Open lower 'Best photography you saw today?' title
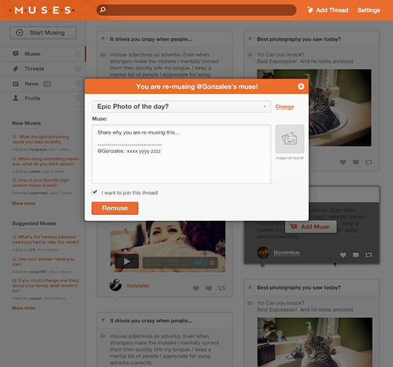Viewport: 393px width, 367px height. (299, 288)
